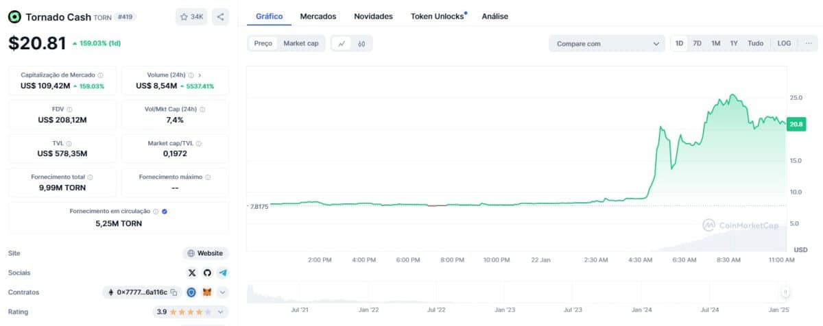The image size is (823, 326).
Task: Add TORN to watchlist via star button
Action: pyautogui.click(x=191, y=16)
